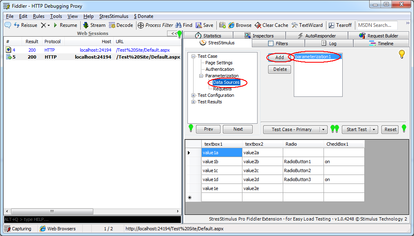This screenshot has height=236, width=414.
Task: Open the Request Builder tab
Action: pos(379,35)
